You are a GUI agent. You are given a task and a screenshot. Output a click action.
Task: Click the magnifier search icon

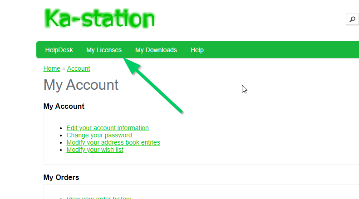(352, 19)
